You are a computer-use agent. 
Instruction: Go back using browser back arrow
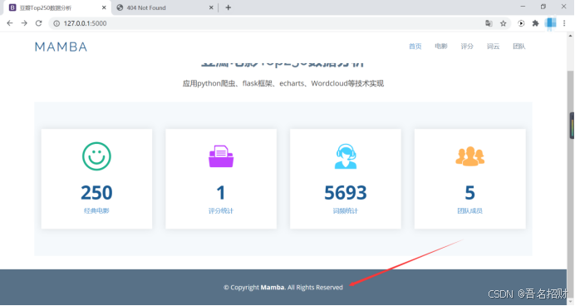coord(9,23)
